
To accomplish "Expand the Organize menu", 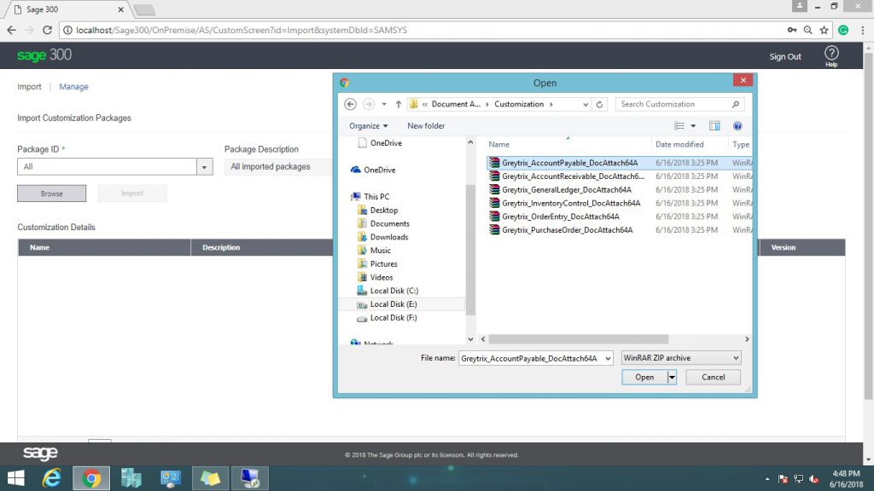I will click(x=369, y=126).
